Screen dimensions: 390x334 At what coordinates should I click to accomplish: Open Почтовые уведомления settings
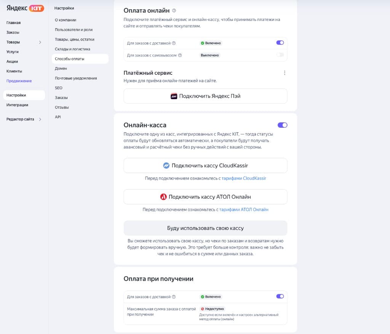point(76,78)
